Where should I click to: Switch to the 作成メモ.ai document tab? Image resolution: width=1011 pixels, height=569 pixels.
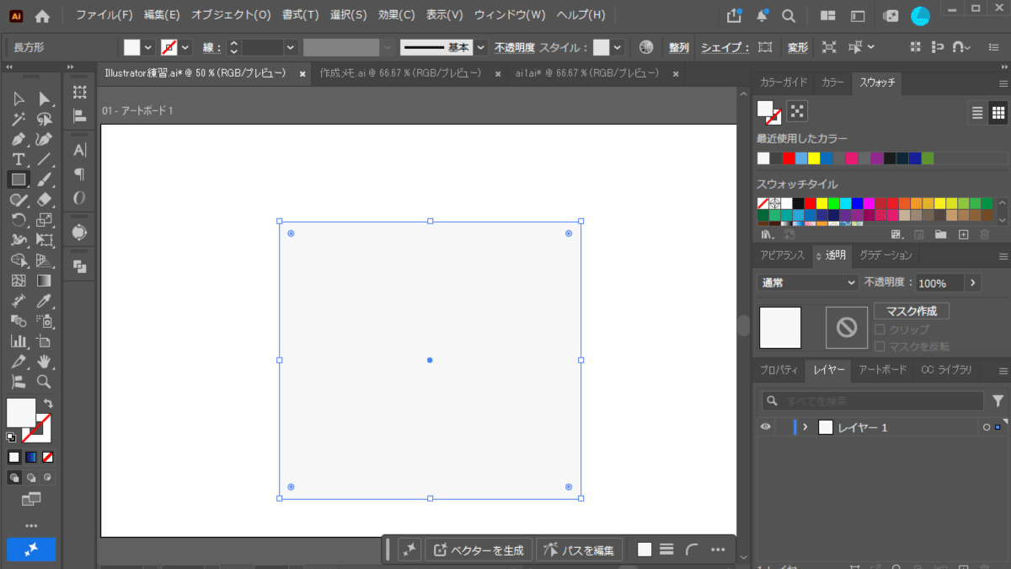400,74
